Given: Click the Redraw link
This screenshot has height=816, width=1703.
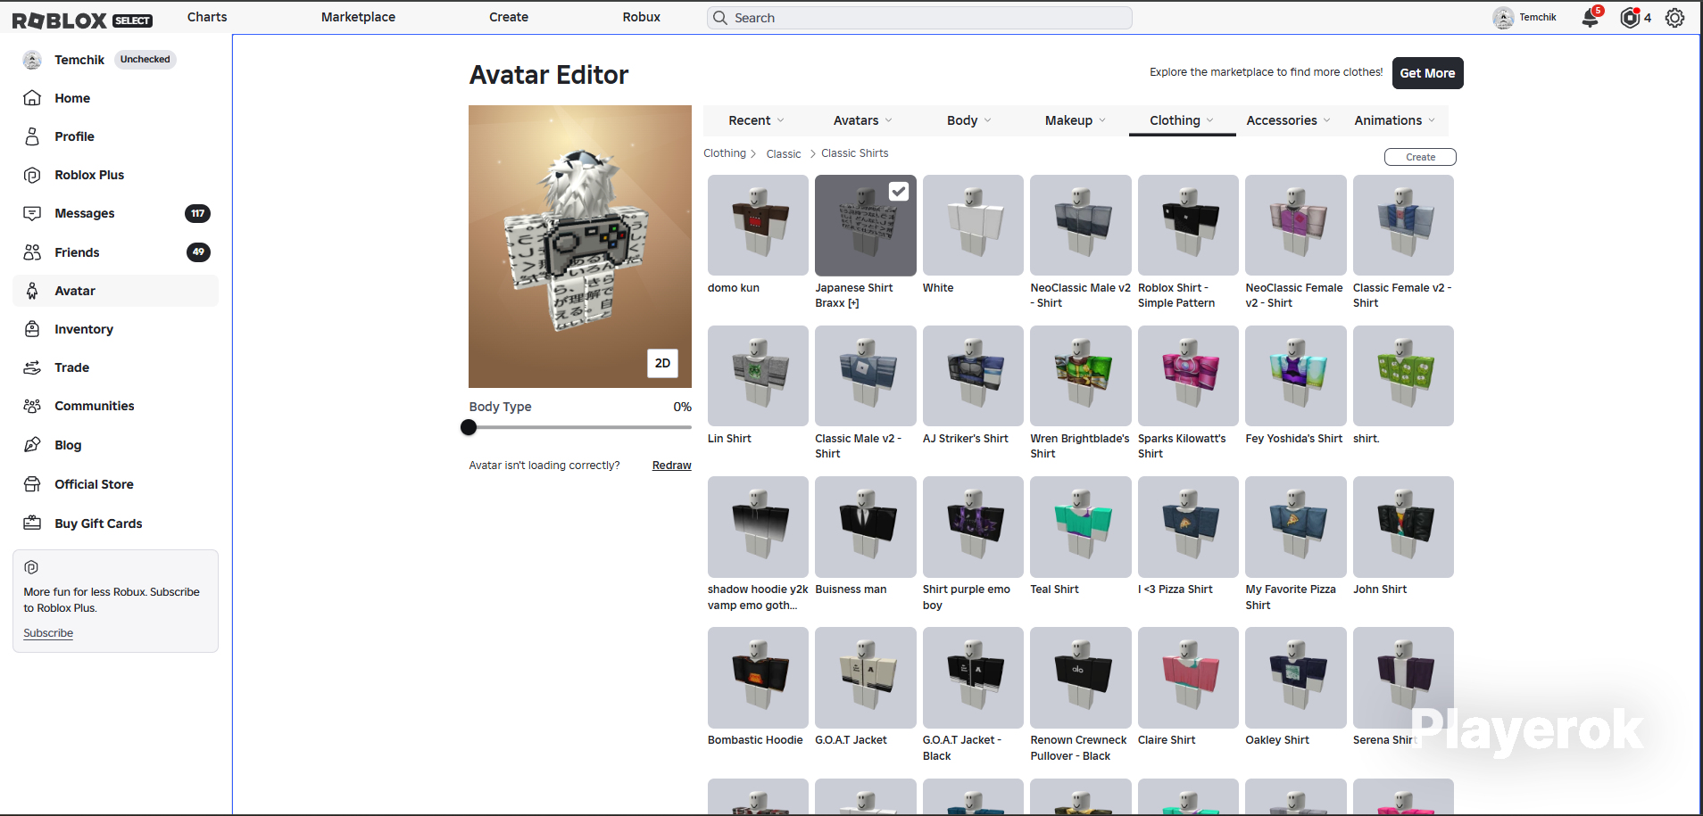Looking at the screenshot, I should coord(672,466).
